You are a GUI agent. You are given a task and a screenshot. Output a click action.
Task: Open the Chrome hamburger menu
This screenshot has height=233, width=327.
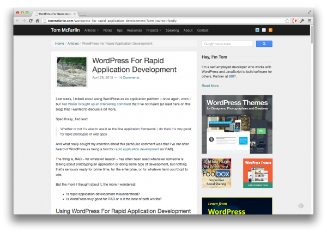310,21
